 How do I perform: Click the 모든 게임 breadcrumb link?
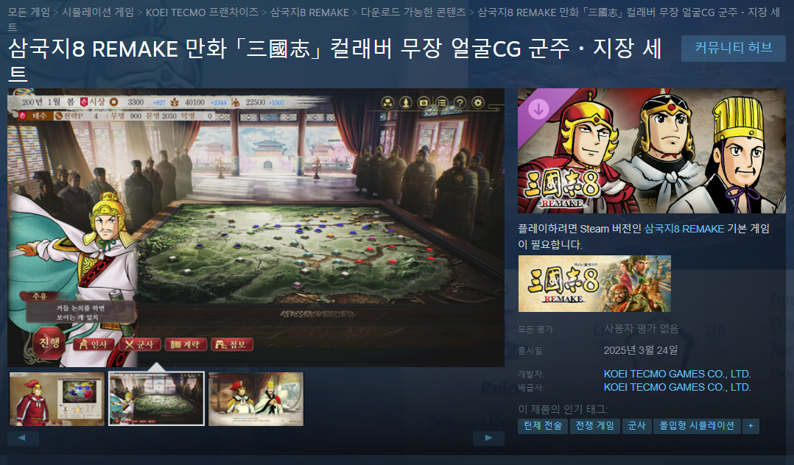[29, 13]
